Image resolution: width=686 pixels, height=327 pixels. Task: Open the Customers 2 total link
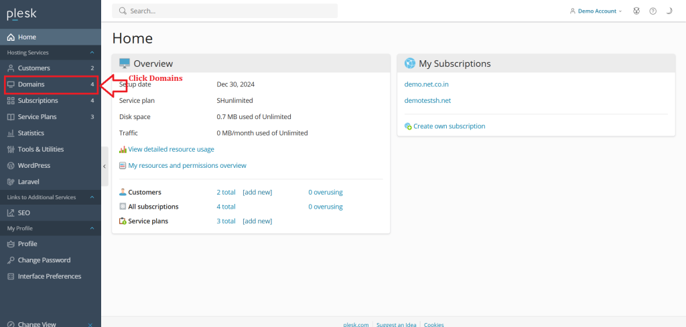226,192
